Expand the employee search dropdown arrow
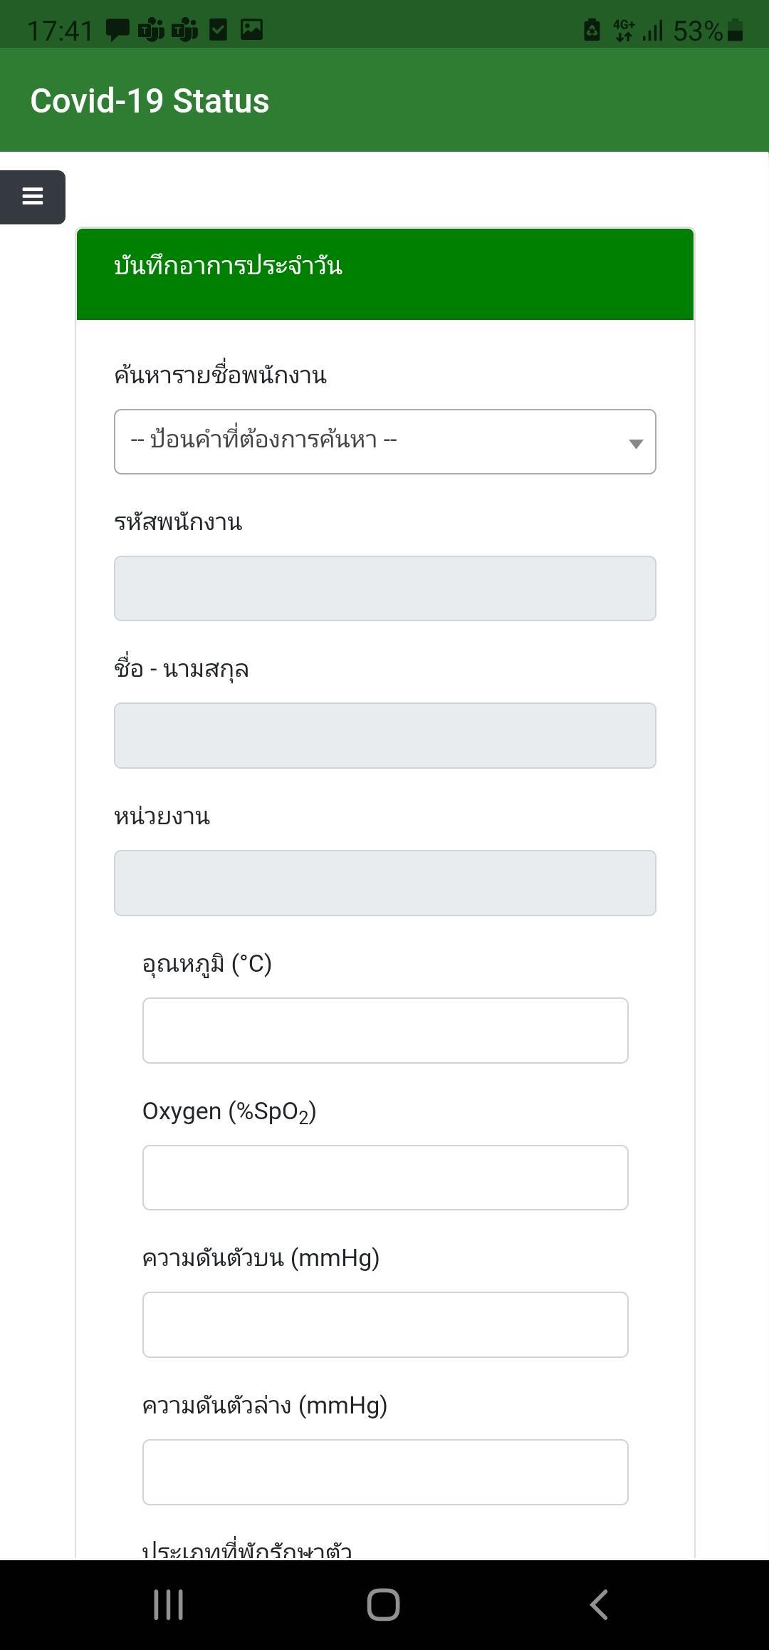 pos(636,443)
